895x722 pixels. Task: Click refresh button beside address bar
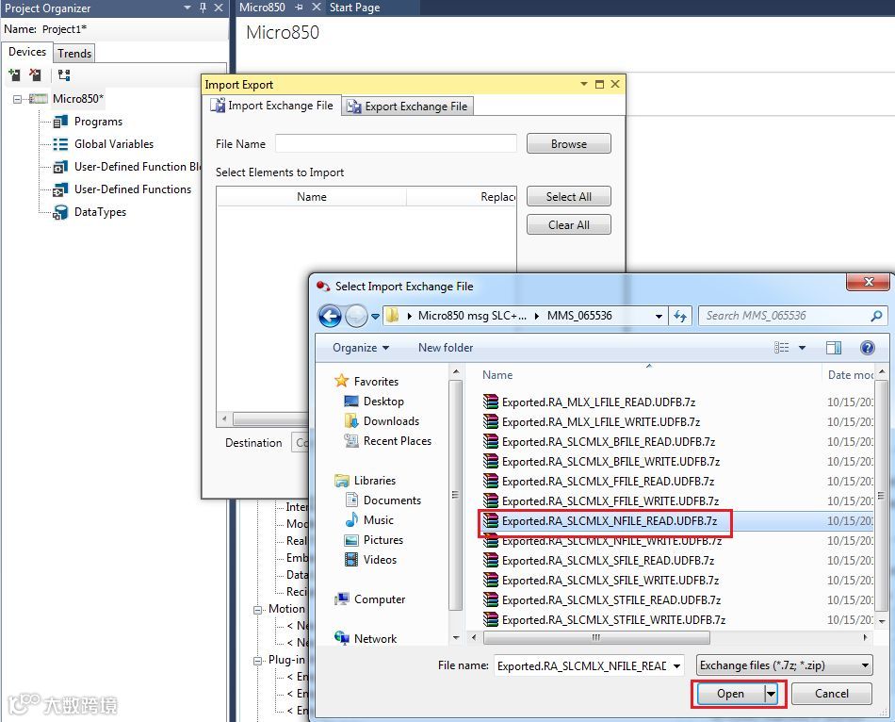680,316
